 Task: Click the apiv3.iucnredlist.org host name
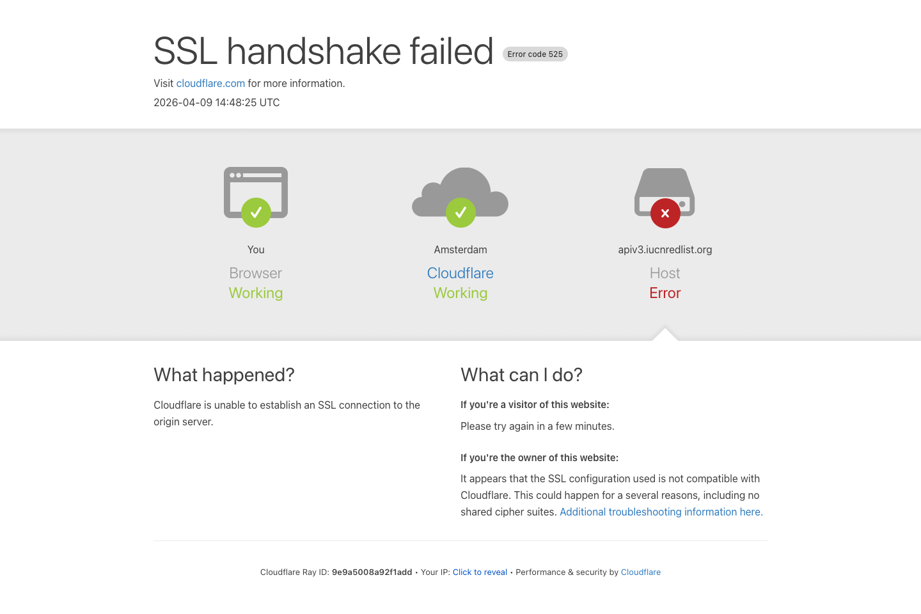point(665,250)
